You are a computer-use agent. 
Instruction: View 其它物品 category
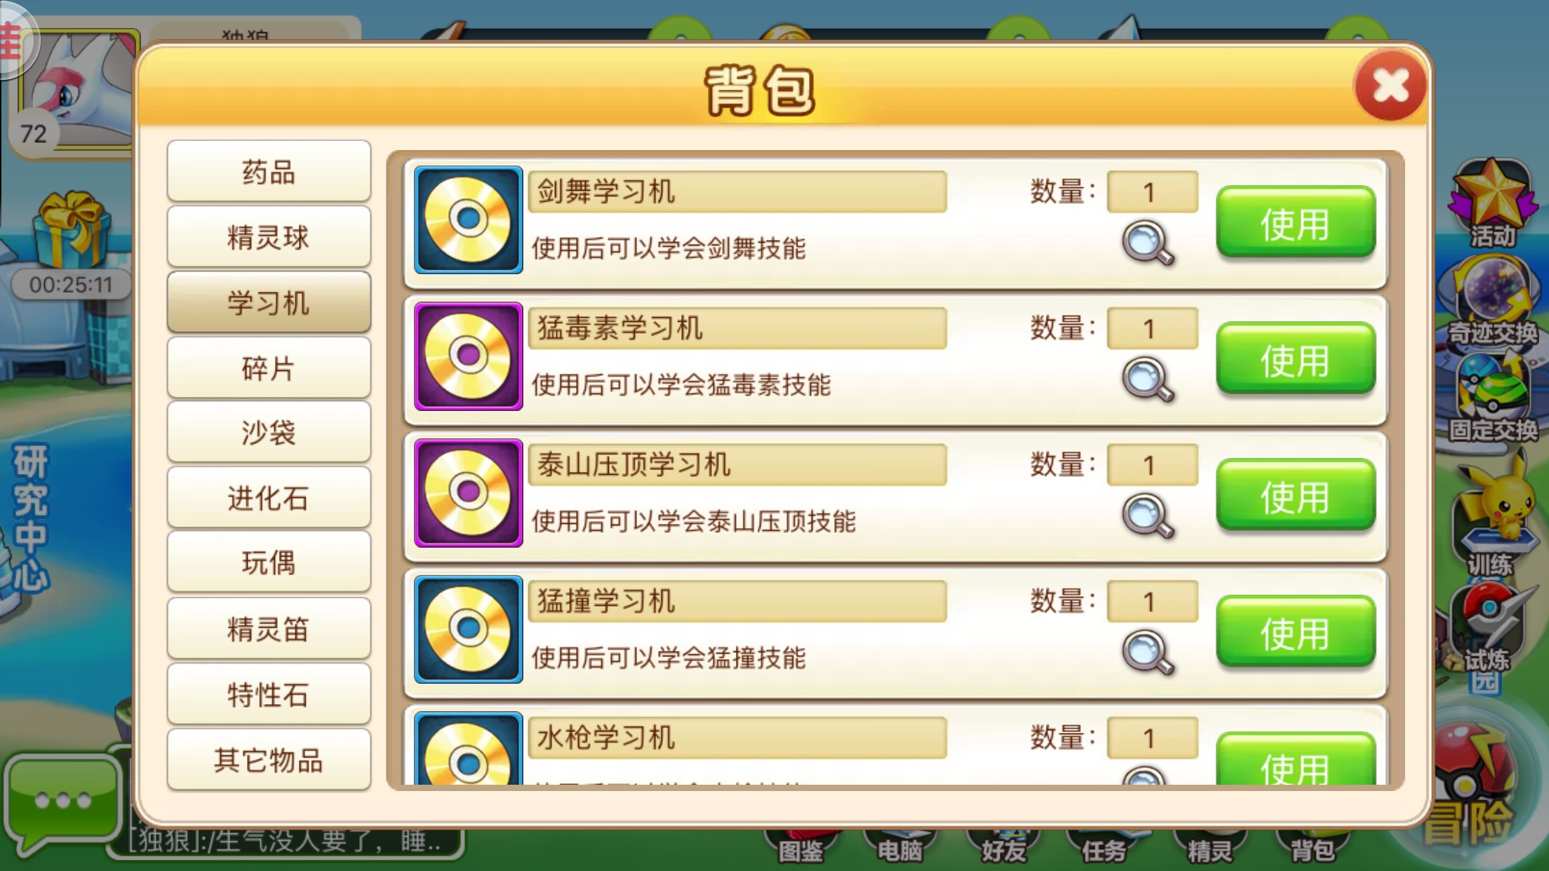pyautogui.click(x=269, y=759)
